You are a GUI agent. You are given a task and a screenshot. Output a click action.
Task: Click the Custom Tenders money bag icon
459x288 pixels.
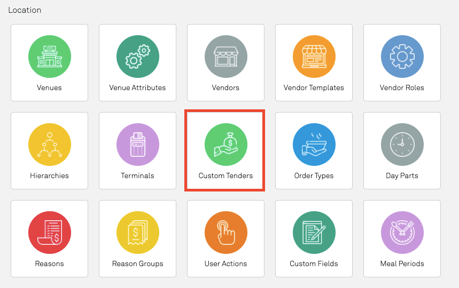pos(225,145)
